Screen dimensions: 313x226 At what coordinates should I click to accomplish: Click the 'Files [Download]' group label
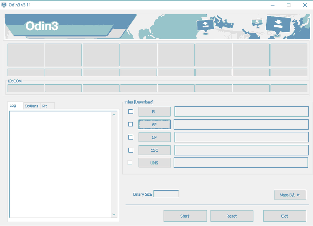139,102
